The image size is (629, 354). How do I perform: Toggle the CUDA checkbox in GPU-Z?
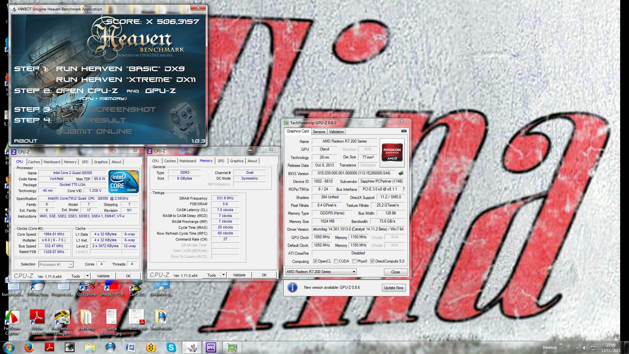336,261
